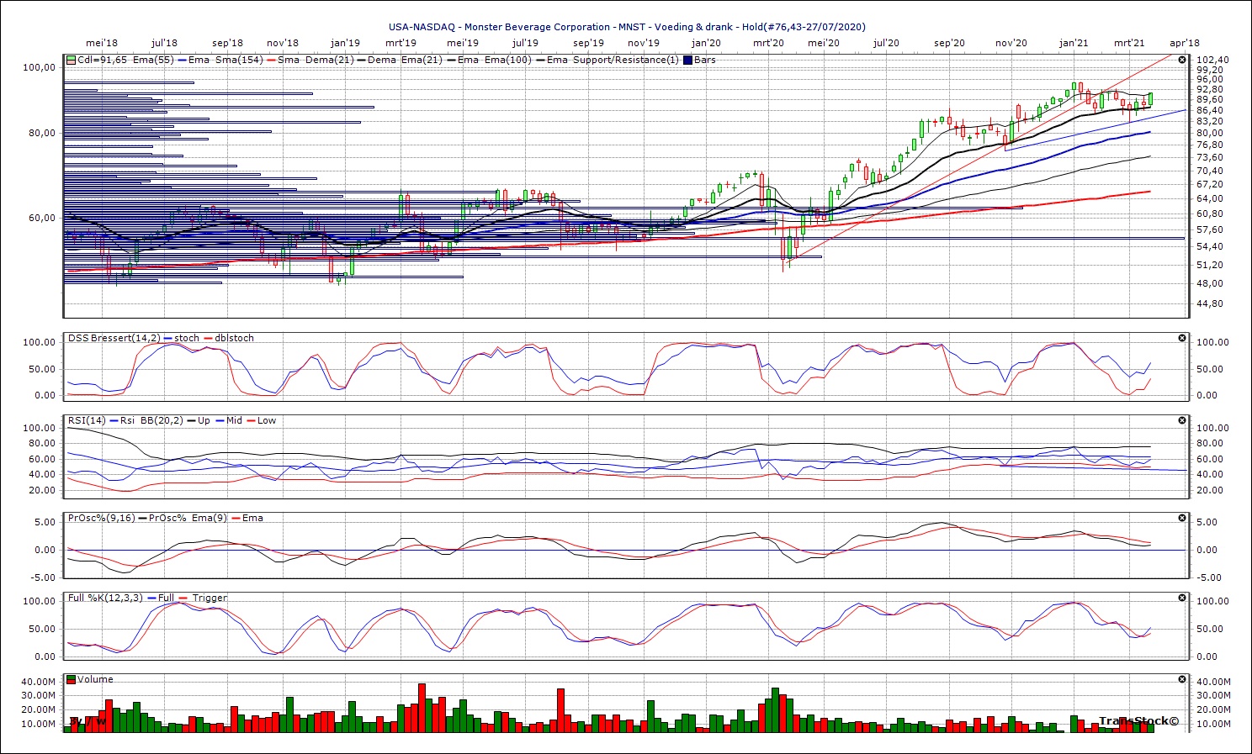The width and height of the screenshot is (1252, 754).
Task: Click the green candle swatch beside Cdl=91,65
Action: [72, 60]
